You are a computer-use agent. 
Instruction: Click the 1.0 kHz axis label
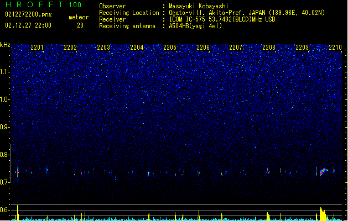[x=4, y=99]
